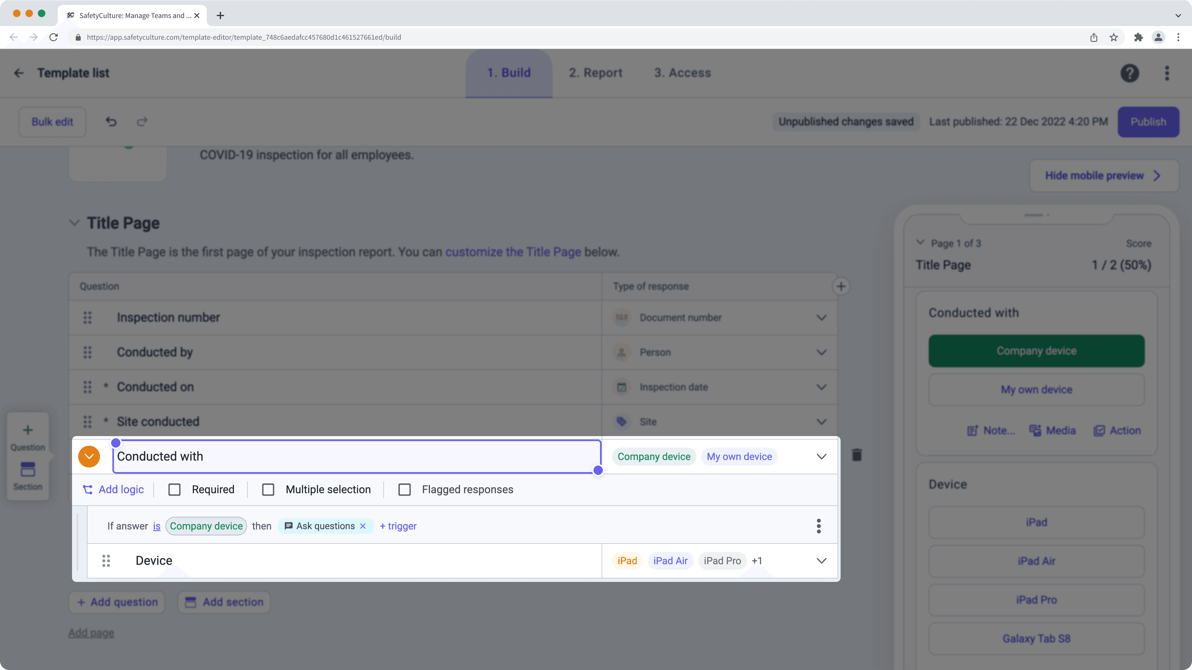Switch to the Report tab
The image size is (1192, 670).
click(x=595, y=73)
